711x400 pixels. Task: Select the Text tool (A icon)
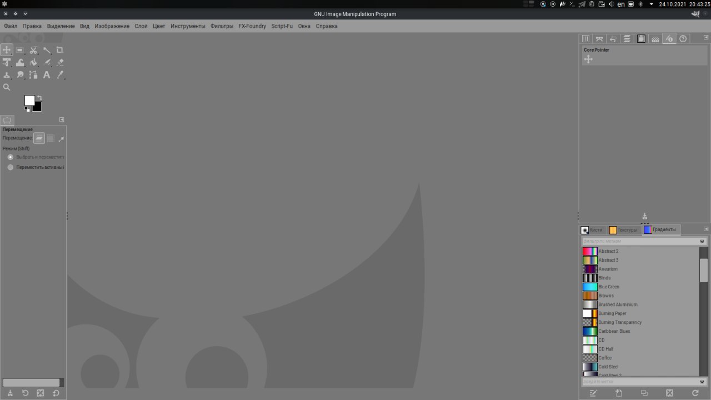[x=47, y=74]
